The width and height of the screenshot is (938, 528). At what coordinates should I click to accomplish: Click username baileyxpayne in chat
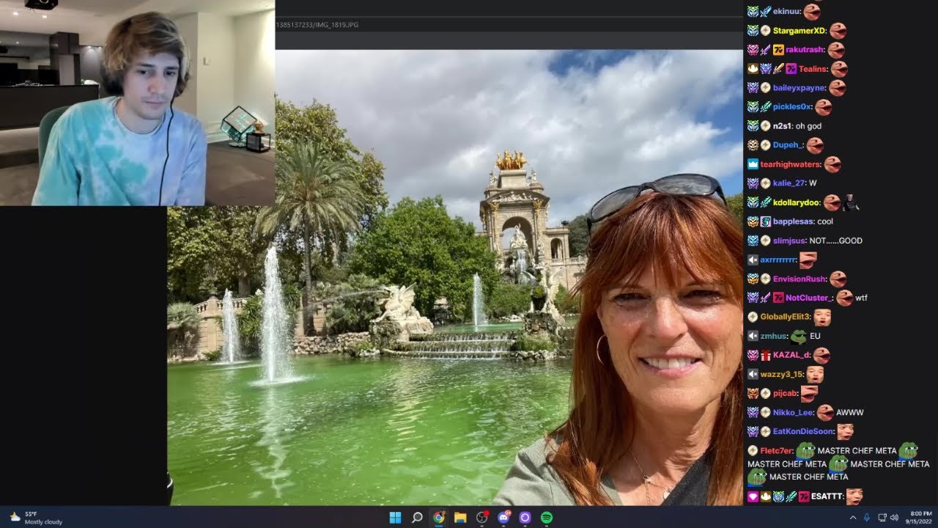[x=799, y=88]
